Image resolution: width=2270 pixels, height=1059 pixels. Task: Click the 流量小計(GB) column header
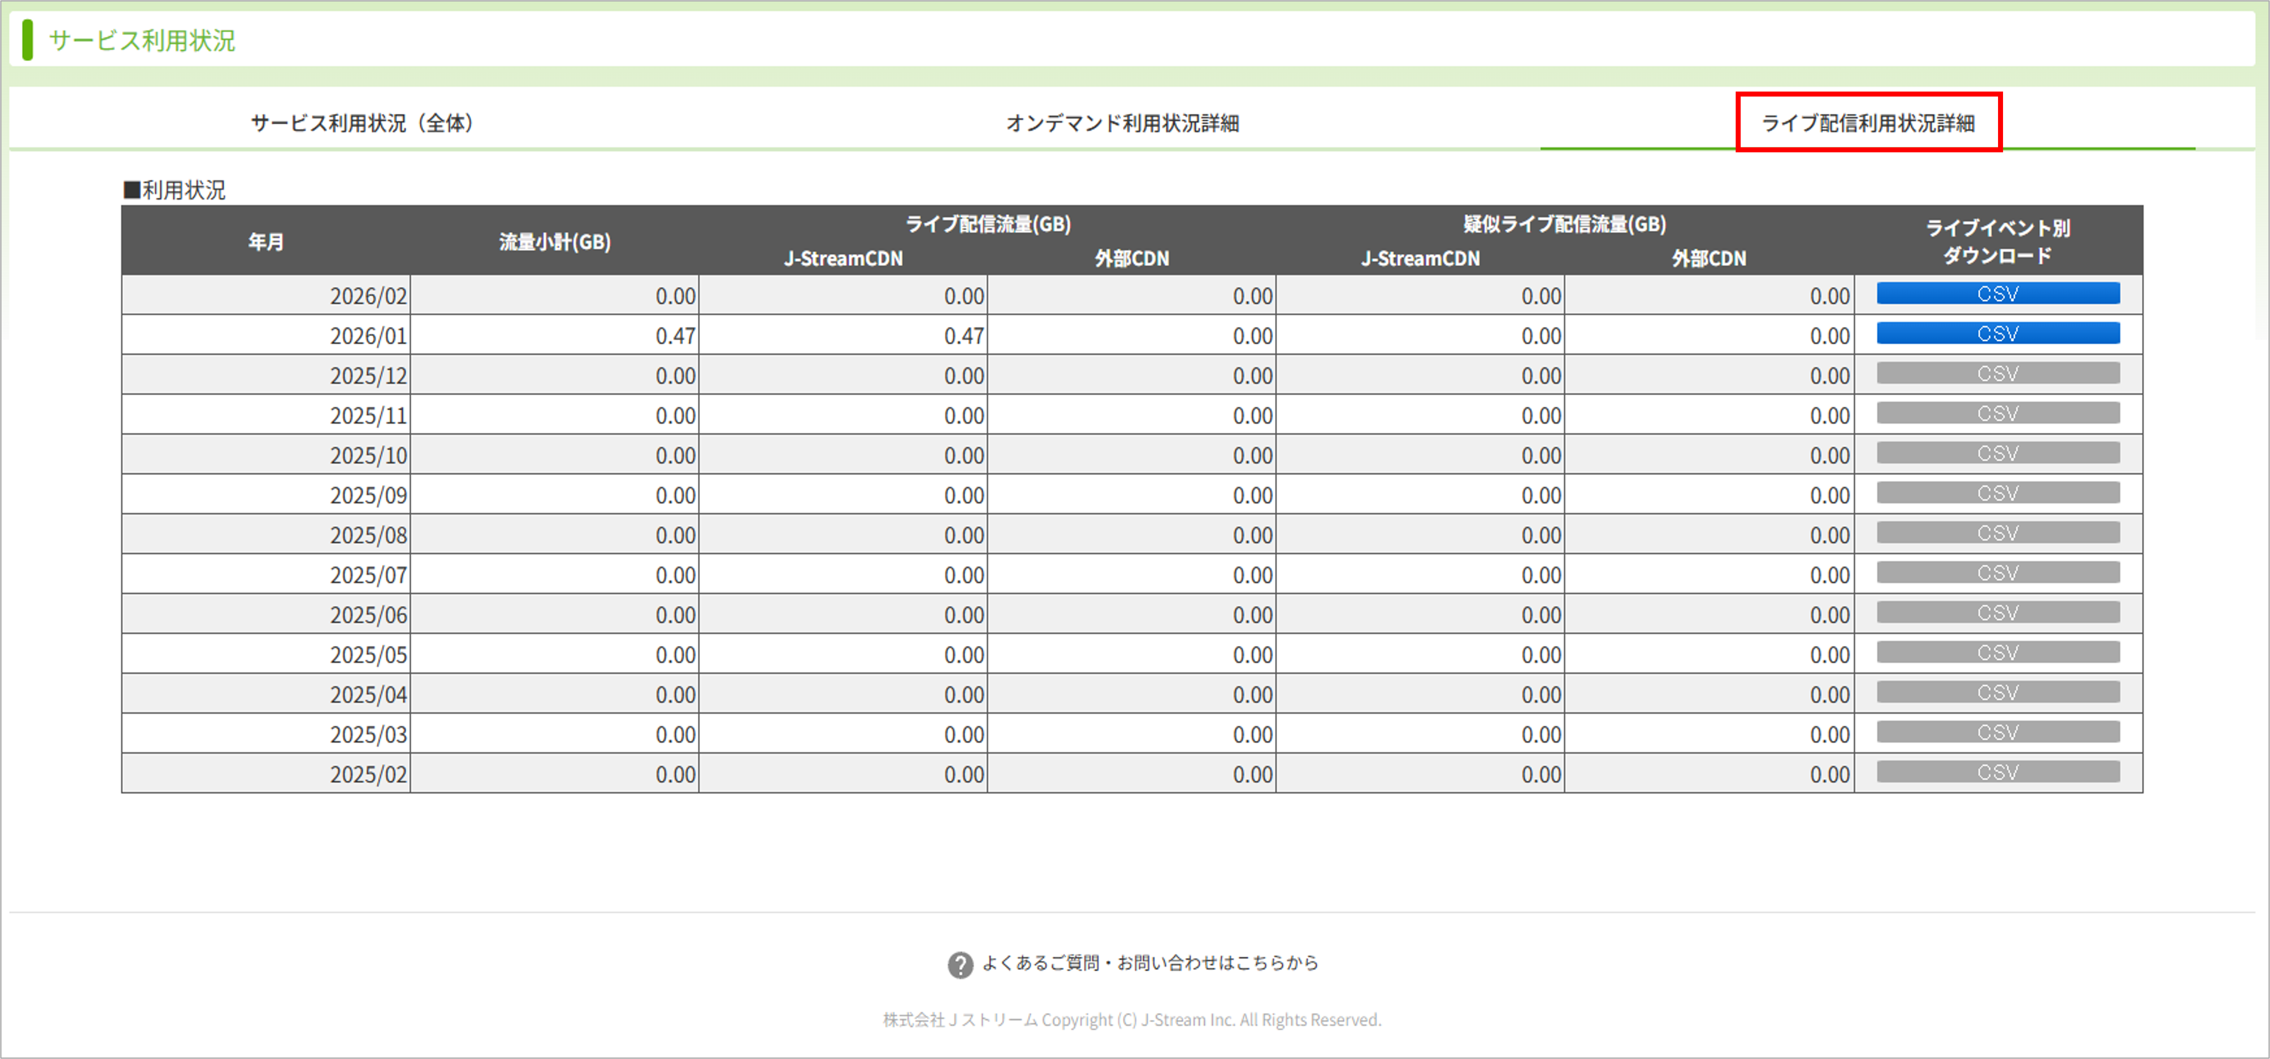tap(555, 242)
